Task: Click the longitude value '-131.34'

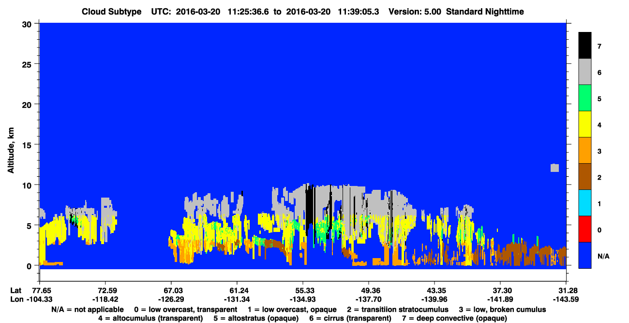Action: click(x=237, y=299)
